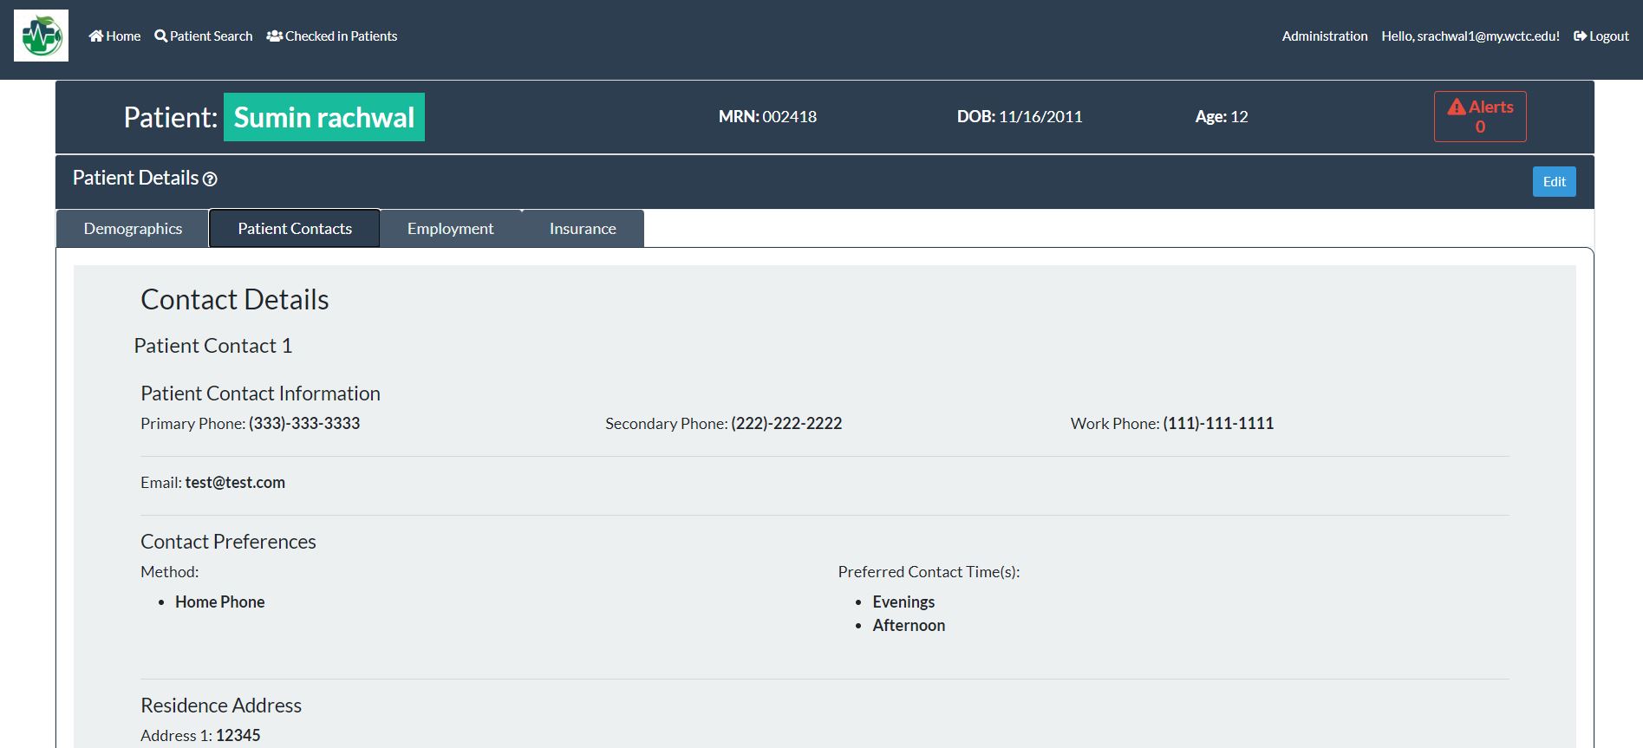Go to the Insurance tab
The image size is (1643, 748).
click(583, 229)
